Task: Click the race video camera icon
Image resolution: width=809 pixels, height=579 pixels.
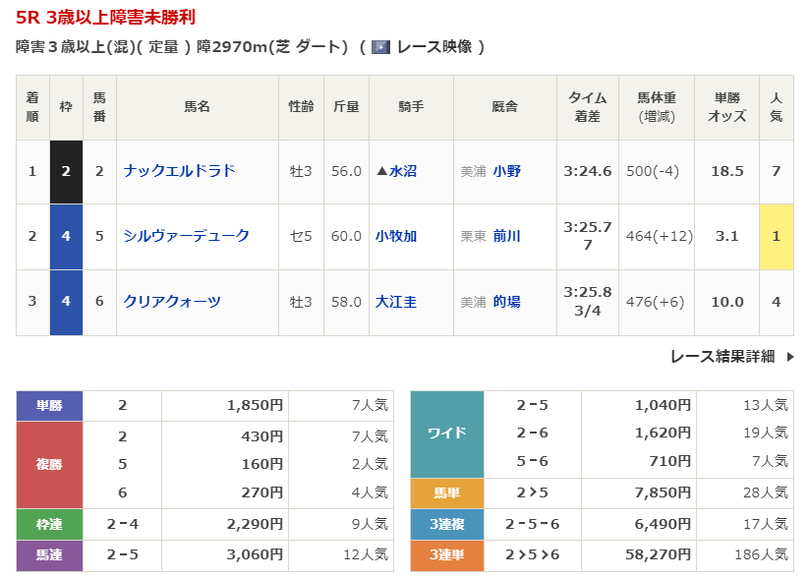Action: [x=380, y=47]
